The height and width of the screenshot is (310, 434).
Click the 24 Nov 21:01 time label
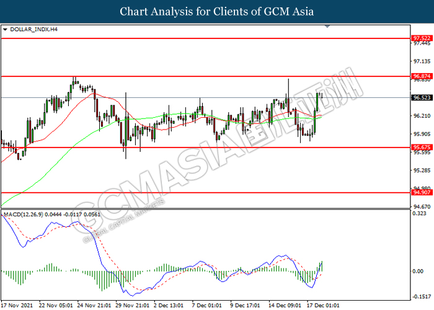pyautogui.click(x=94, y=306)
